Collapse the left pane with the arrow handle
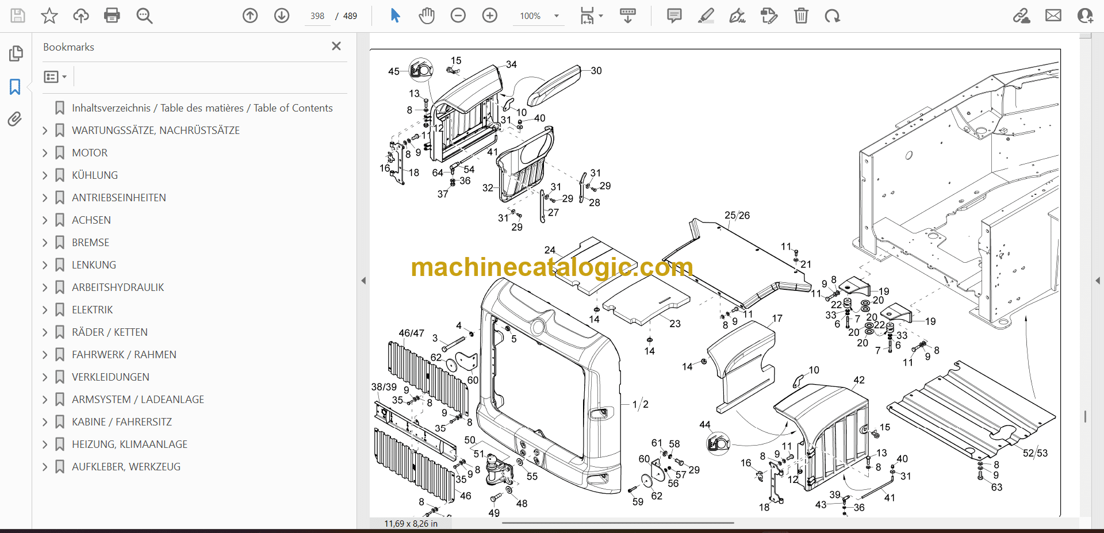The height and width of the screenshot is (533, 1104). (x=363, y=281)
